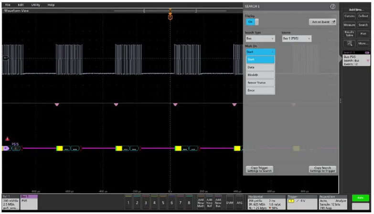Select Start in the Mark On list
Image resolution: width=374 pixels, height=214 pixels.
[260, 60]
